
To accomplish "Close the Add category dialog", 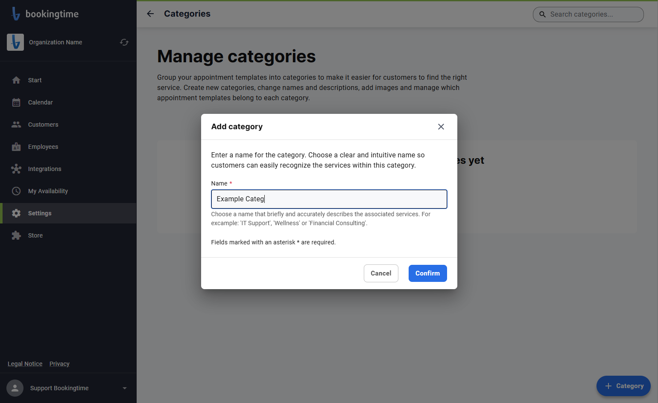I will click(441, 127).
